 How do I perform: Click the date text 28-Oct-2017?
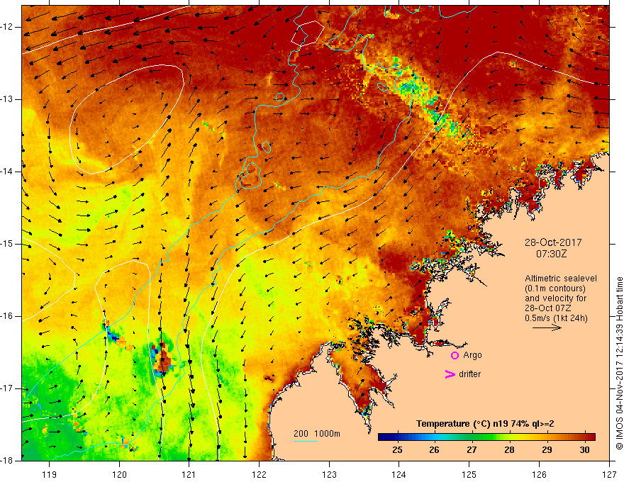(553, 242)
